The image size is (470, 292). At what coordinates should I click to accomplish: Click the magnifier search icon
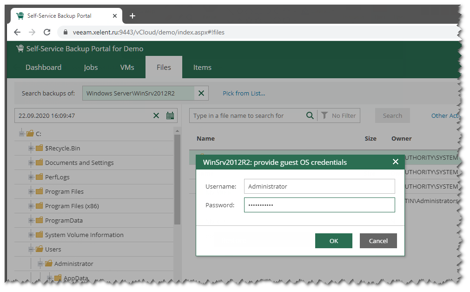pos(310,115)
